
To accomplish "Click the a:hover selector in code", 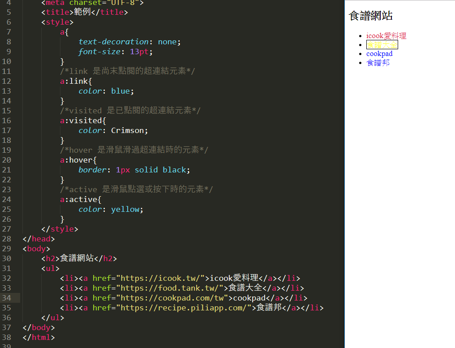I will pyautogui.click(x=78, y=160).
